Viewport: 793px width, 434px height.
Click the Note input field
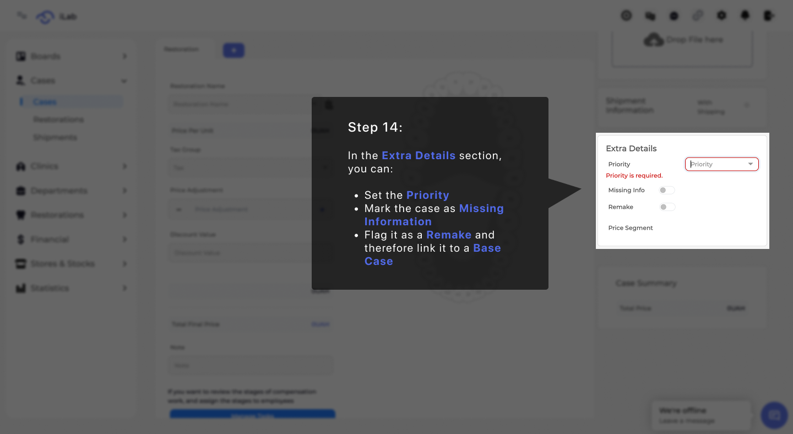251,365
